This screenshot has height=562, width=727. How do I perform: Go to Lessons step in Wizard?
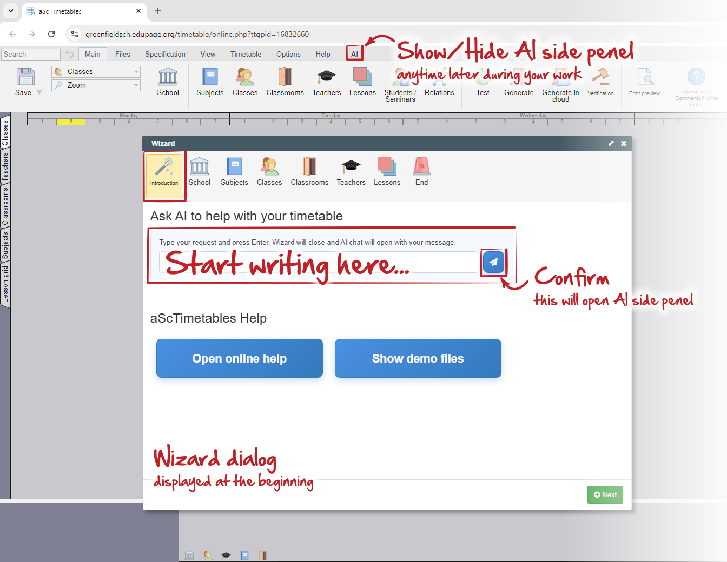(387, 172)
